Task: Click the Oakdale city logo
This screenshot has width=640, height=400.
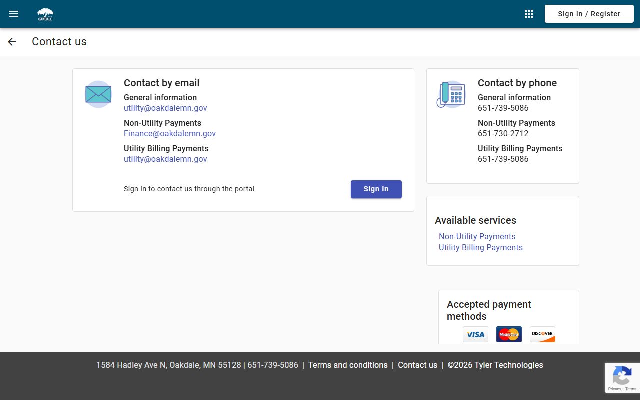Action: click(x=45, y=14)
